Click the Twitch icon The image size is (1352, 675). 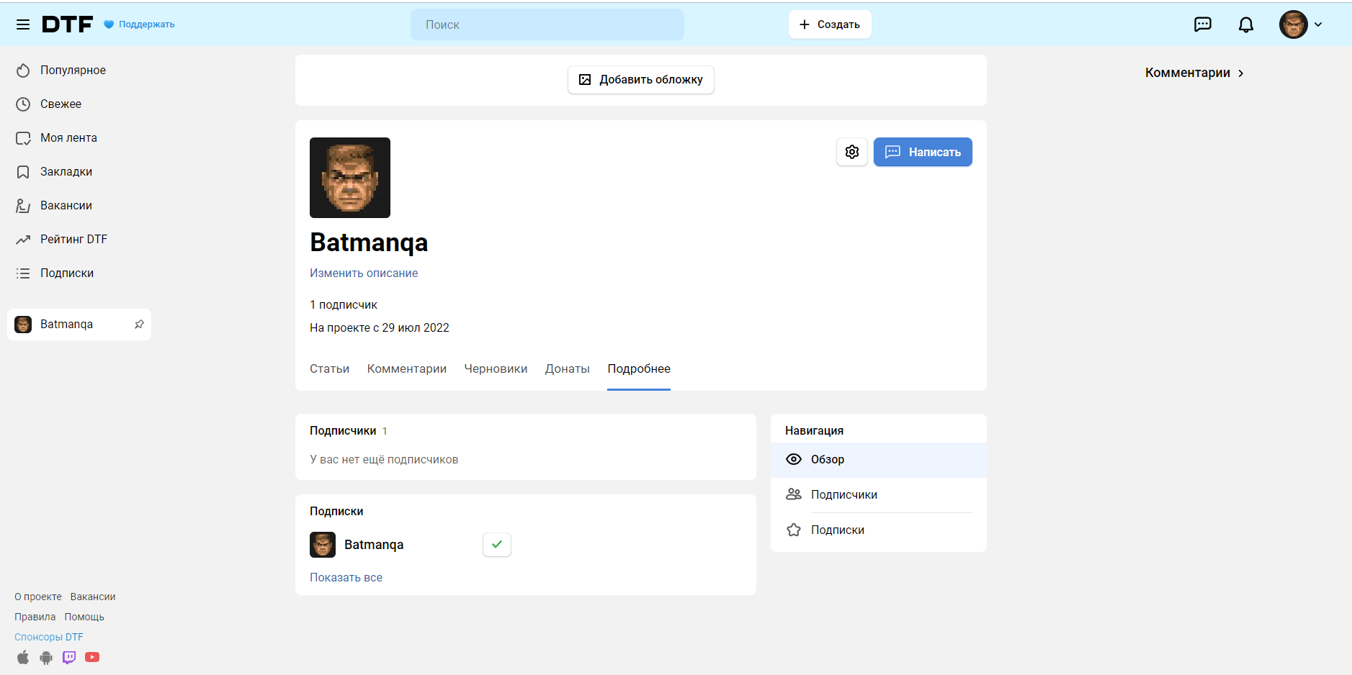(x=69, y=658)
